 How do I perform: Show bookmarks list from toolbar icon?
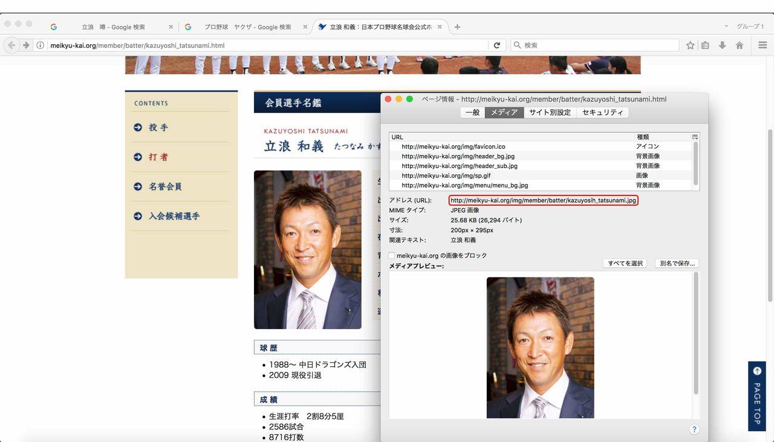pyautogui.click(x=705, y=45)
